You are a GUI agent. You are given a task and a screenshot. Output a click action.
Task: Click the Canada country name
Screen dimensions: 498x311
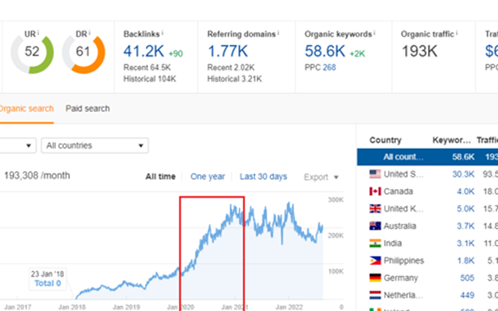(x=398, y=192)
